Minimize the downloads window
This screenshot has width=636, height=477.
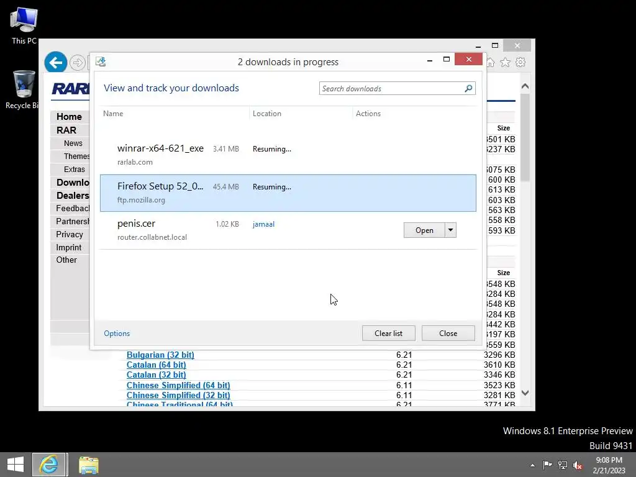click(430, 60)
